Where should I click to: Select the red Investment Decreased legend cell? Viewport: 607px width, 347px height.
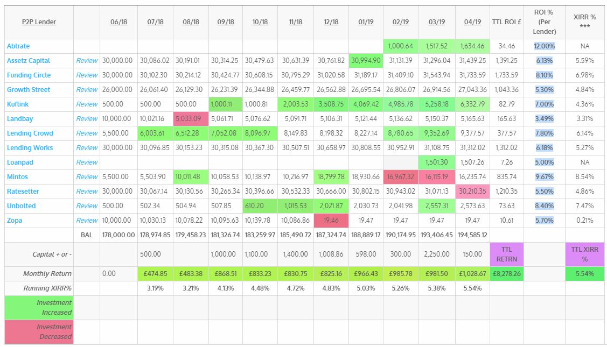tap(39, 331)
